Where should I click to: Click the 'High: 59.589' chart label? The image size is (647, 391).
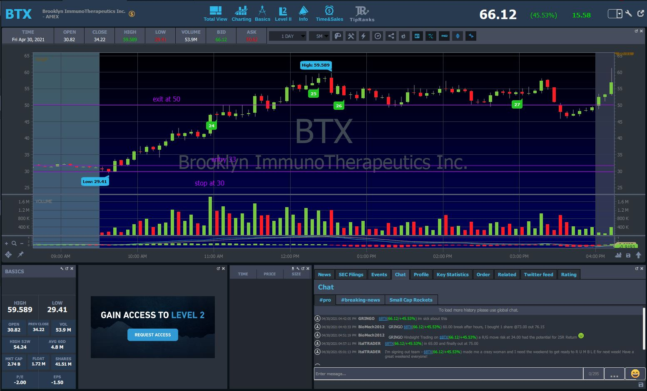pyautogui.click(x=316, y=65)
